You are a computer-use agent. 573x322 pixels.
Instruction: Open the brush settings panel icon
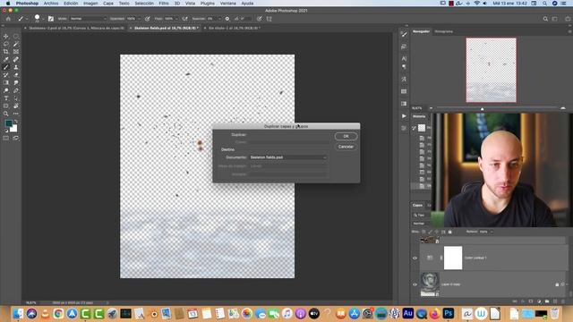coord(51,19)
